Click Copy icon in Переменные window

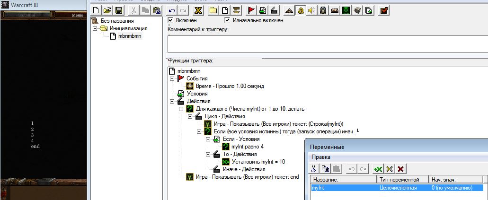[x=325, y=169]
